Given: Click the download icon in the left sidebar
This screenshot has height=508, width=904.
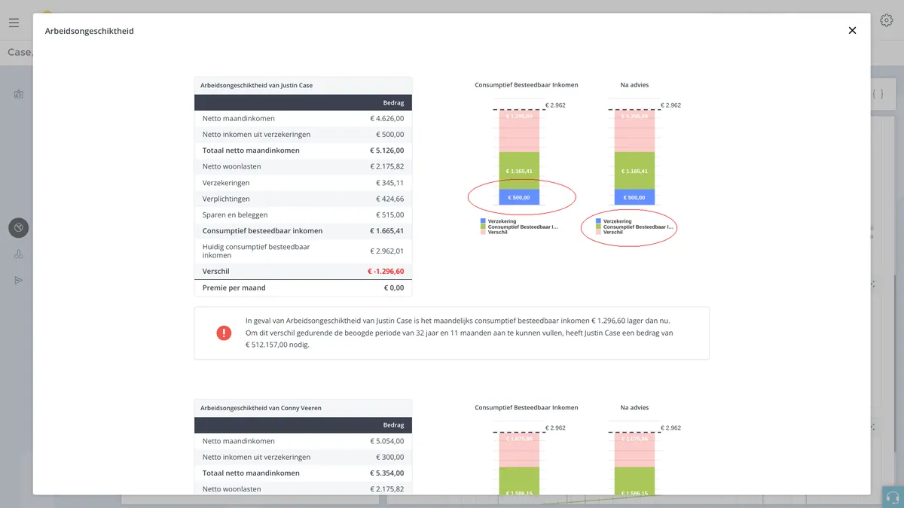Looking at the screenshot, I should click(19, 254).
